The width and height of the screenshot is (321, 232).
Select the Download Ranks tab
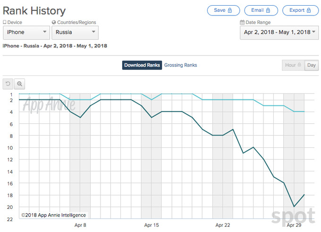point(142,65)
